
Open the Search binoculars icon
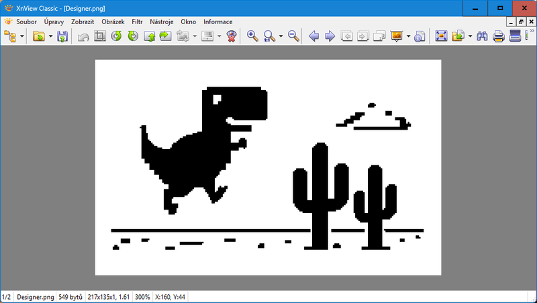point(482,36)
